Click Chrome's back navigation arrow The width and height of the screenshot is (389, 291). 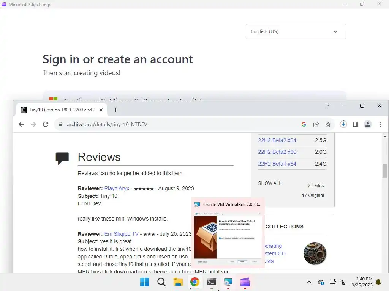coord(21,124)
